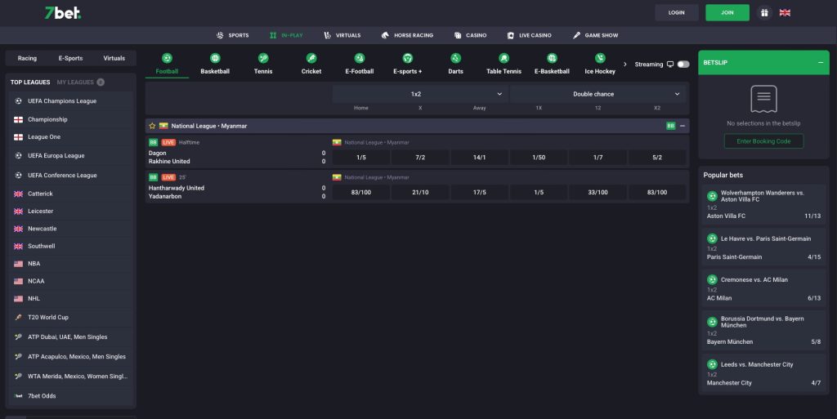Collapse the National League Myanmar section
The width and height of the screenshot is (837, 419).
coord(683,126)
